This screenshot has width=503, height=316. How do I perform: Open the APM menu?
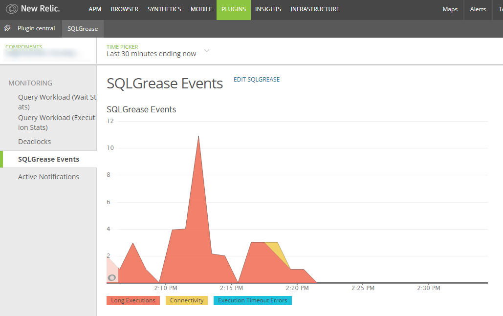pyautogui.click(x=95, y=9)
